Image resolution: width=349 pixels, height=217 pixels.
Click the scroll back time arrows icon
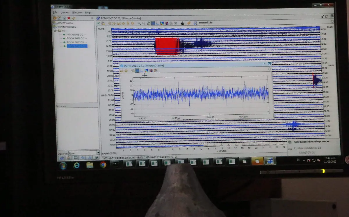click(110, 23)
